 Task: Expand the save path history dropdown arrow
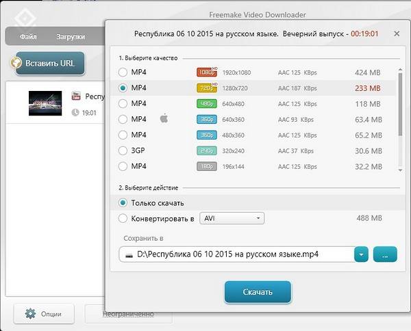click(361, 254)
